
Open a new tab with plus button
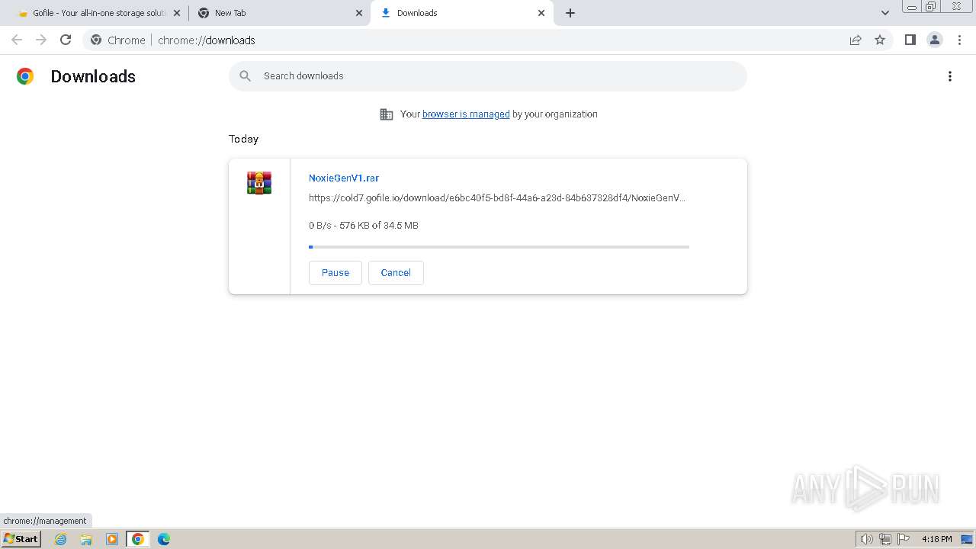570,13
